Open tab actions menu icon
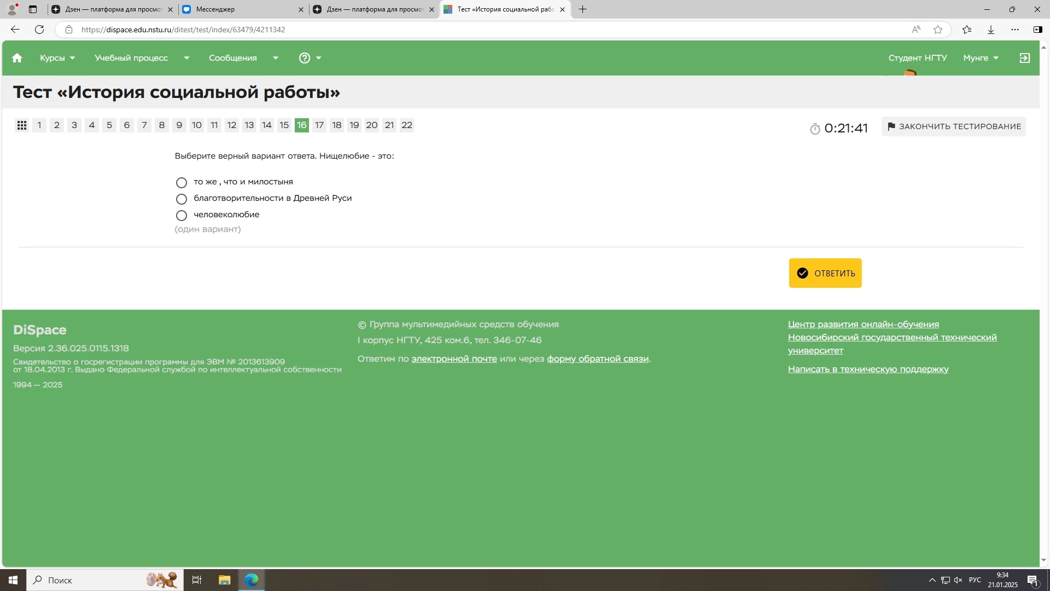This screenshot has width=1050, height=591. click(x=33, y=9)
